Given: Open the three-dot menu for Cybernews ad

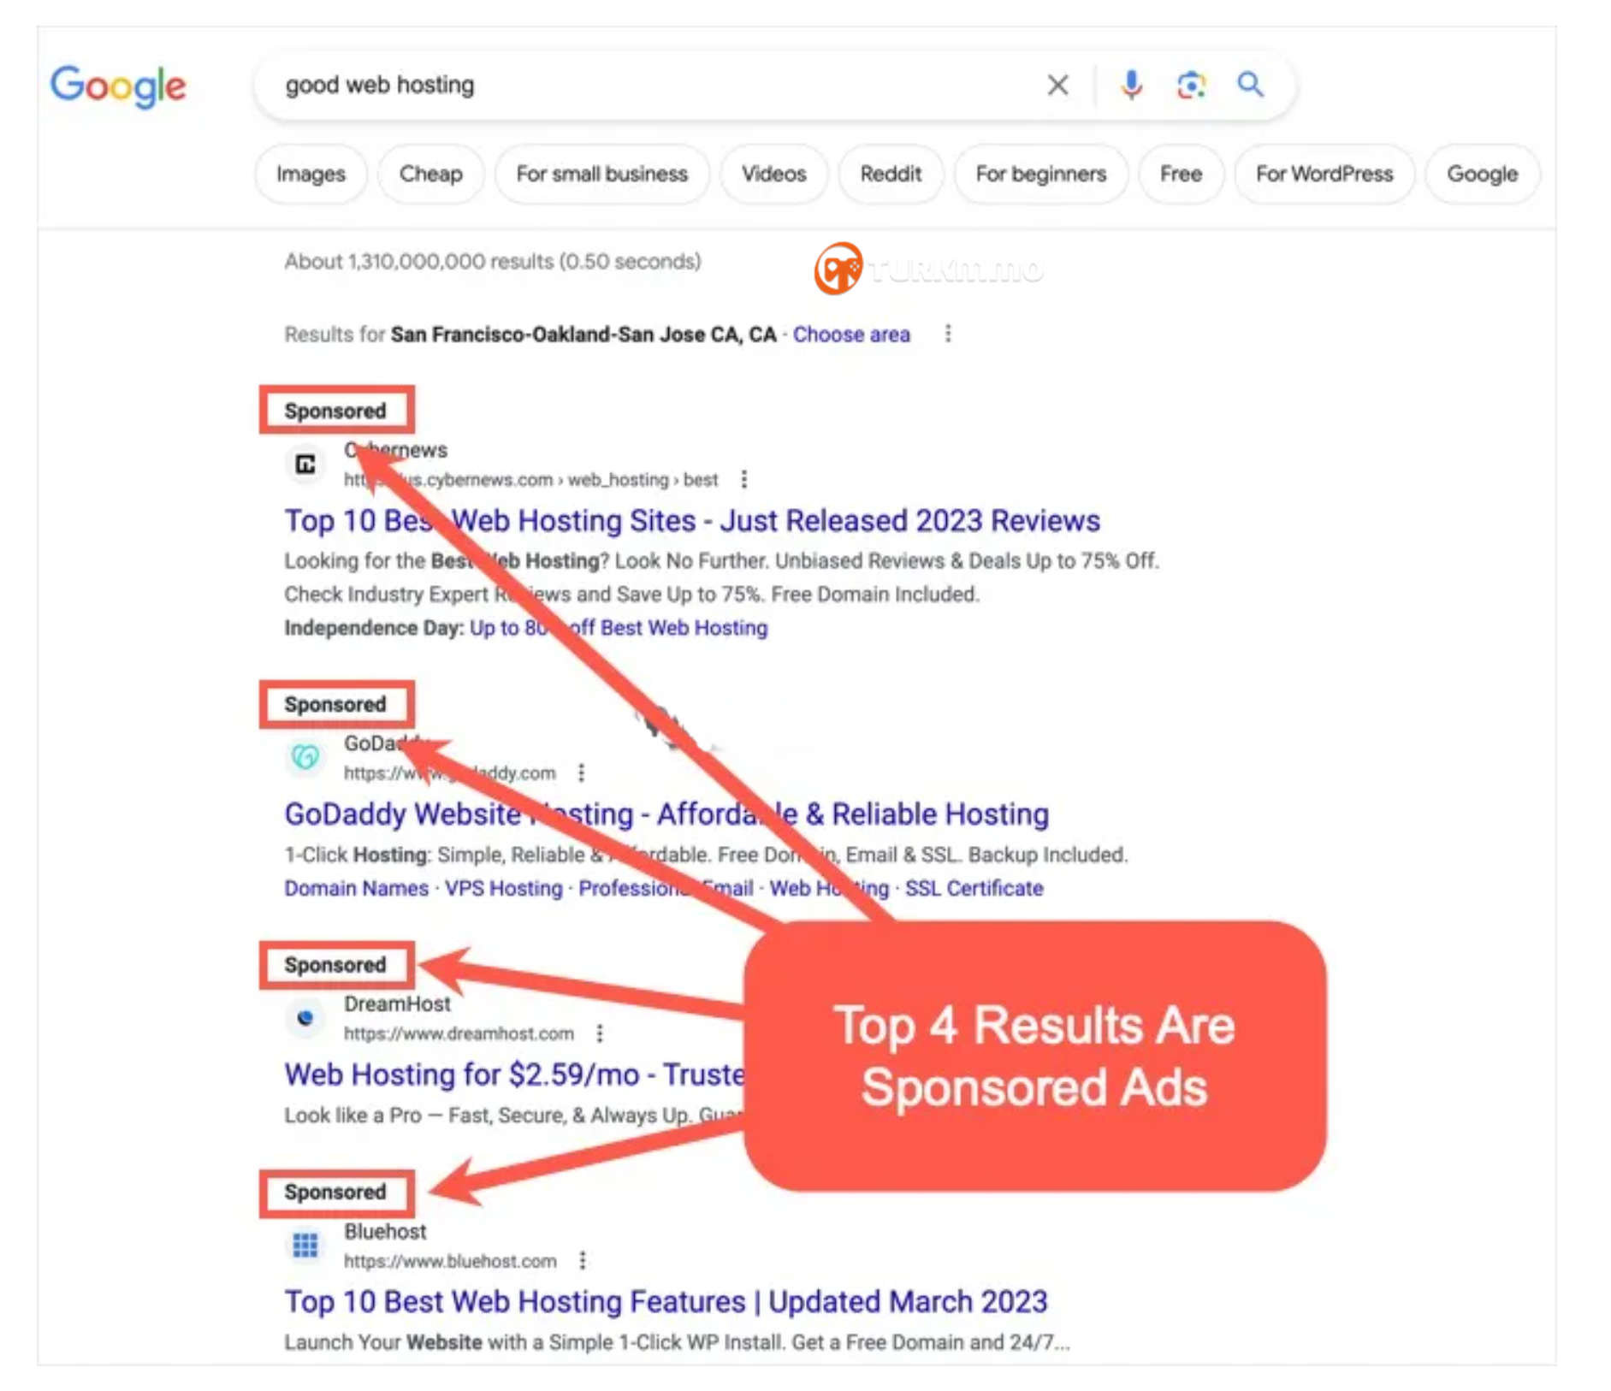Looking at the screenshot, I should (x=743, y=479).
